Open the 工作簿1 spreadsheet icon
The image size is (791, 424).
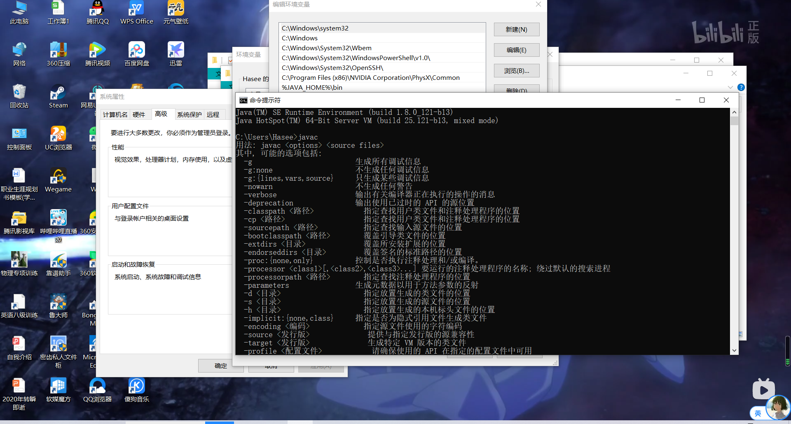[x=58, y=12]
